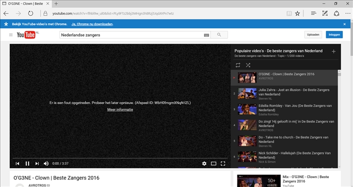Enter fullscreen mode in player

coord(223,164)
